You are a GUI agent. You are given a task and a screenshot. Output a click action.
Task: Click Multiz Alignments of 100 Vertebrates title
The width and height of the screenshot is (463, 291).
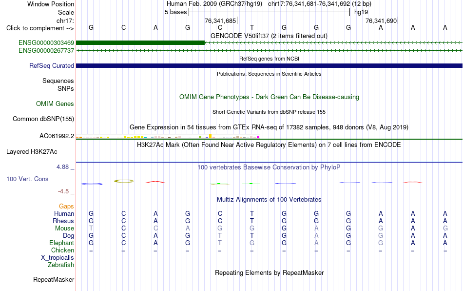click(269, 199)
